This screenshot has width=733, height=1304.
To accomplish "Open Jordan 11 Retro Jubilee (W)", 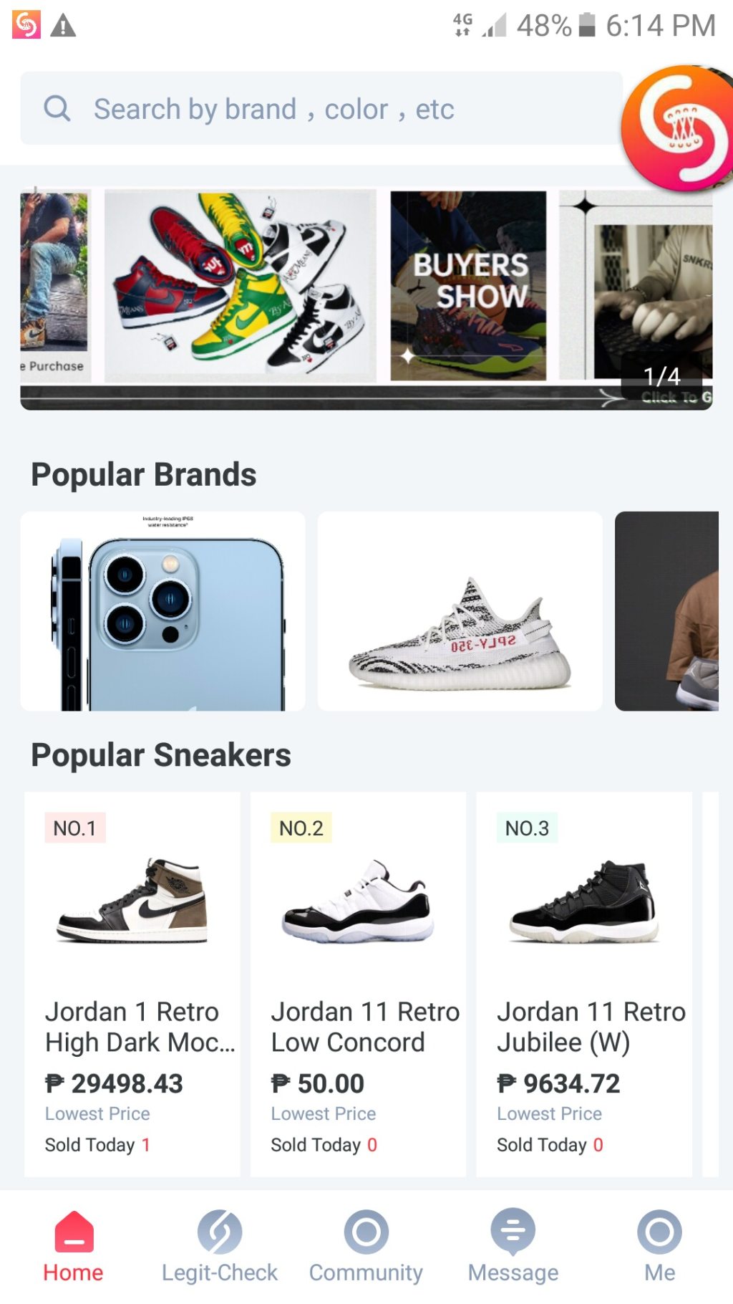I will [584, 984].
